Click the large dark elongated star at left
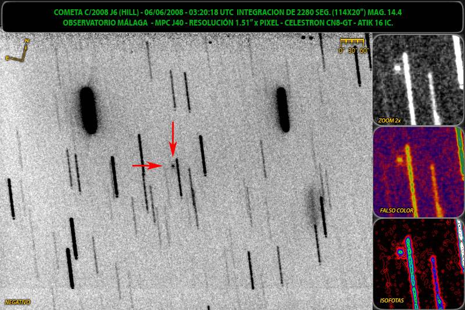 88,110
